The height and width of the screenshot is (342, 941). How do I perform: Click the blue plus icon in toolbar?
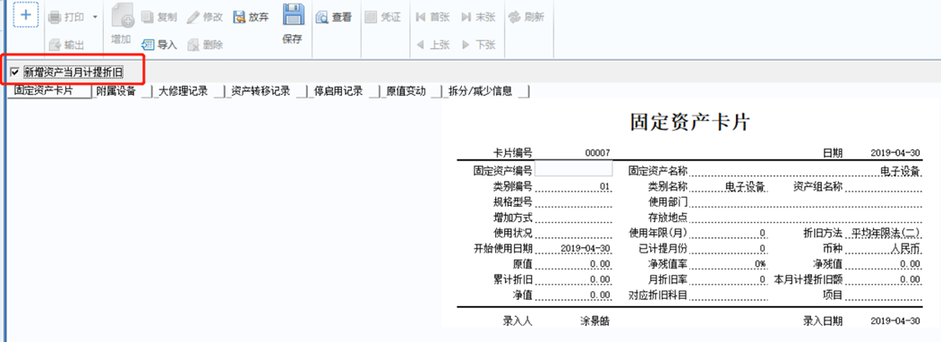click(x=26, y=15)
